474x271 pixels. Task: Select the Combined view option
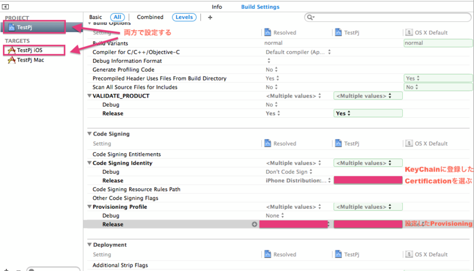[150, 17]
